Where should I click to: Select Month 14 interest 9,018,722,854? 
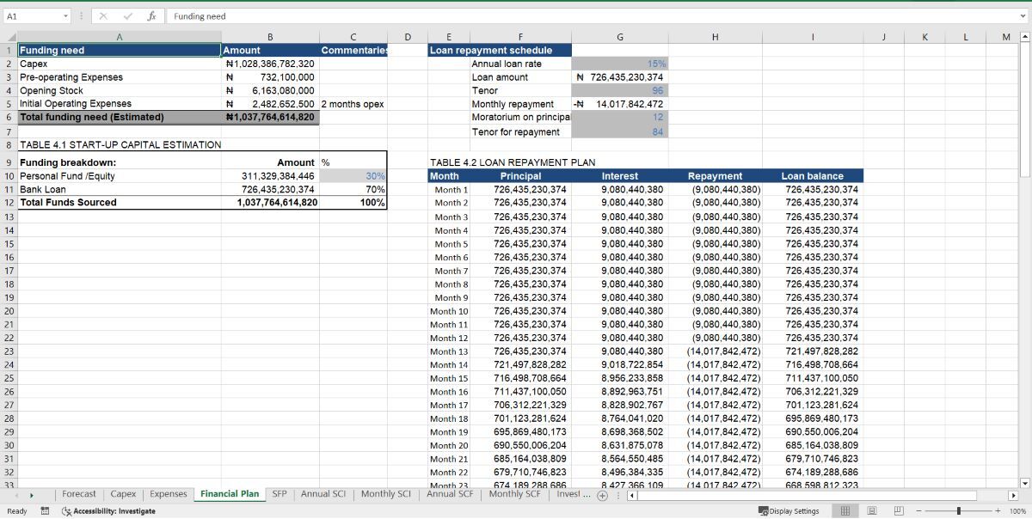click(620, 365)
